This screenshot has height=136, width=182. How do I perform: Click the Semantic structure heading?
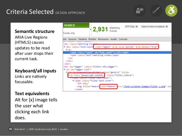pos(35,31)
